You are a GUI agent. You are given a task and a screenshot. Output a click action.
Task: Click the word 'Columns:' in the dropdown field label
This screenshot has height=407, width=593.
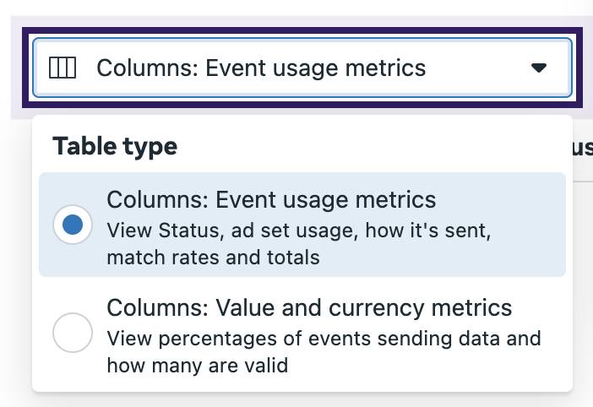click(148, 68)
